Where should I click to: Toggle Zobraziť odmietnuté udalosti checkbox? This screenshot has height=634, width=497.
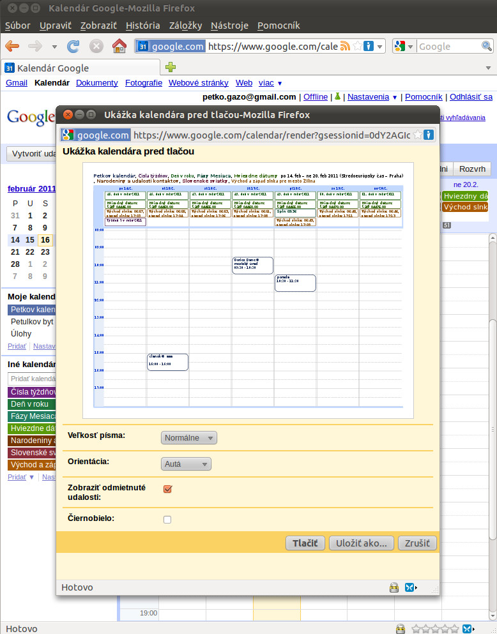[x=167, y=489]
